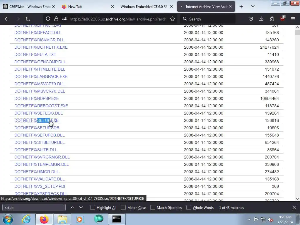300x225 pixels.
Task: Click the vertical scrollbar thumb
Action: click(x=297, y=33)
